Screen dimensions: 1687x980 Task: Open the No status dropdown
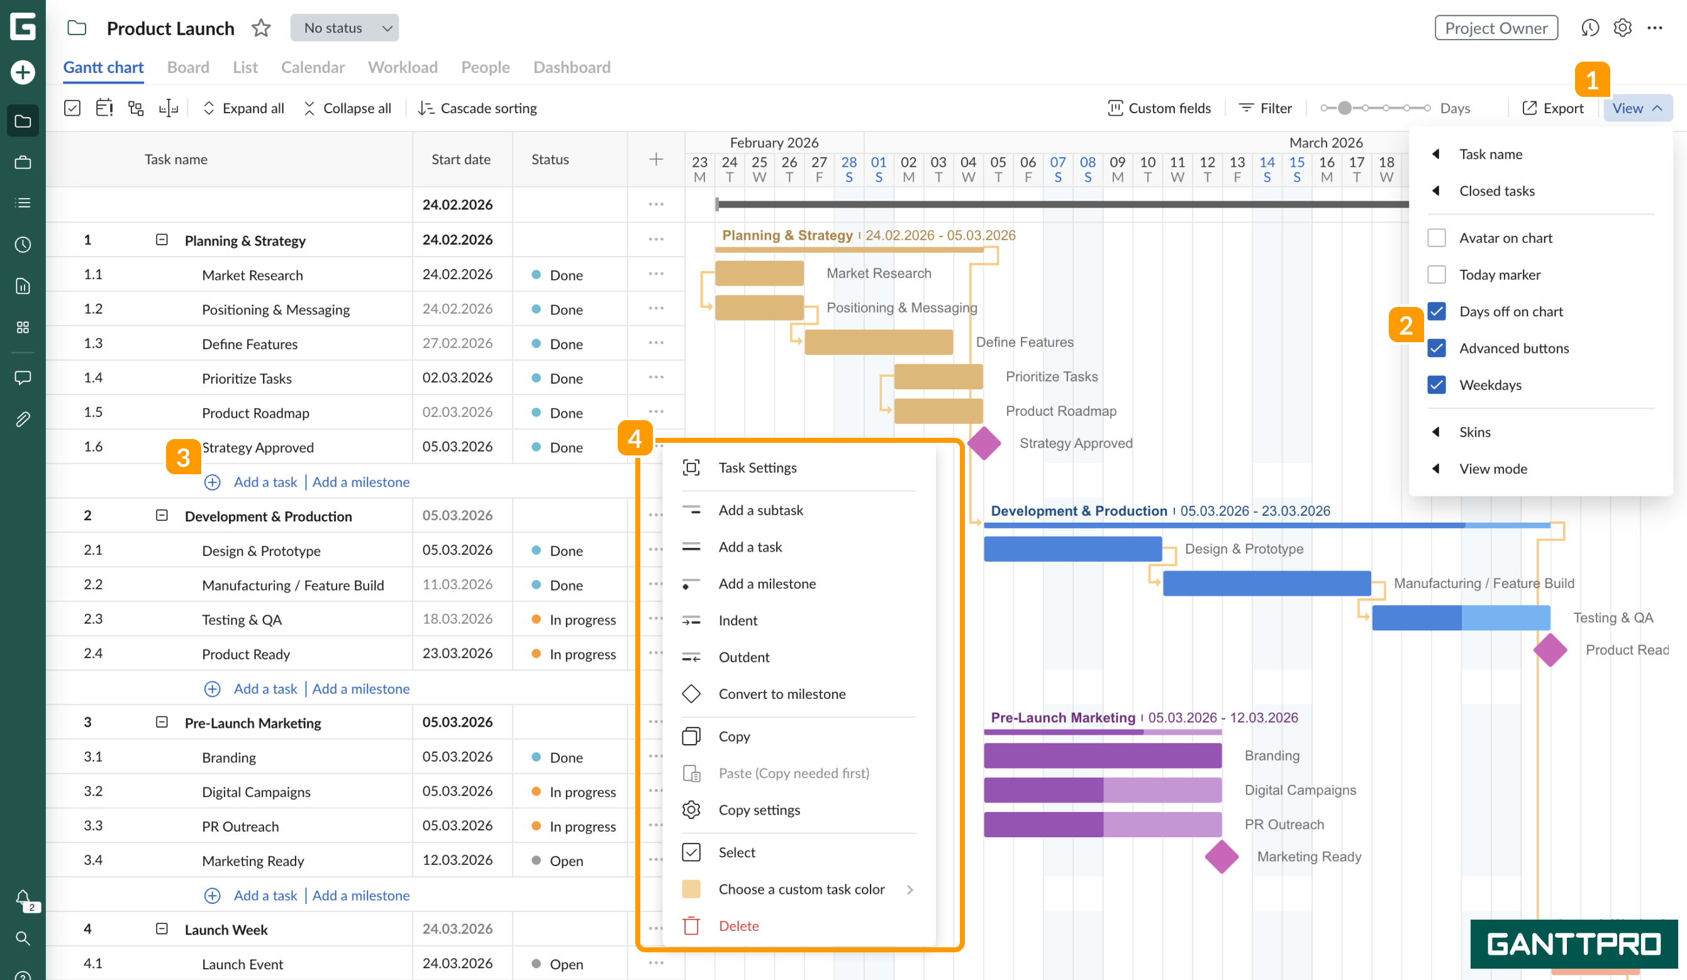344,28
